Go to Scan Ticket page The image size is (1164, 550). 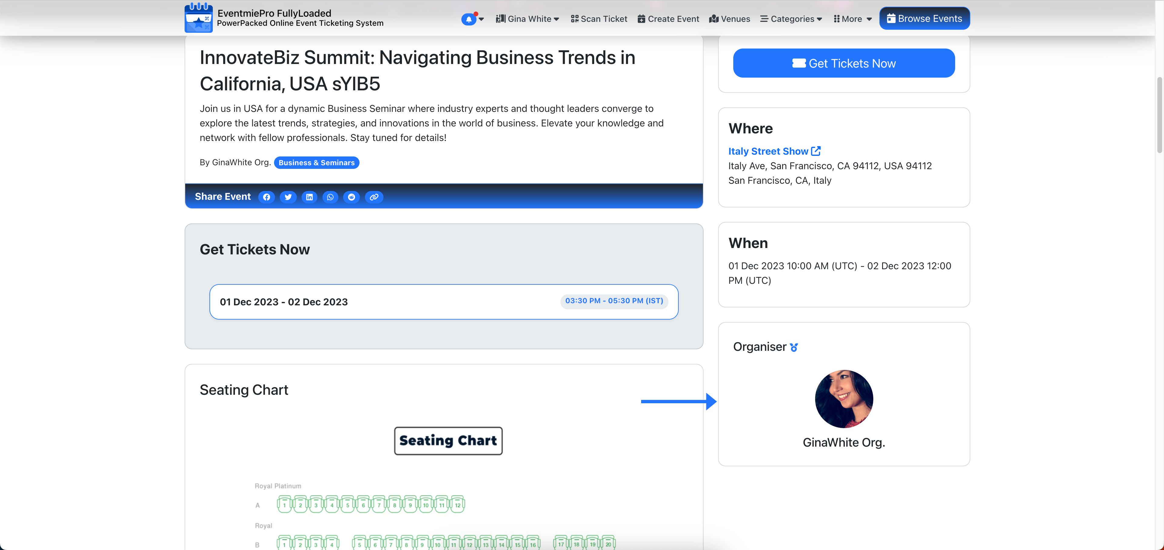click(x=599, y=19)
